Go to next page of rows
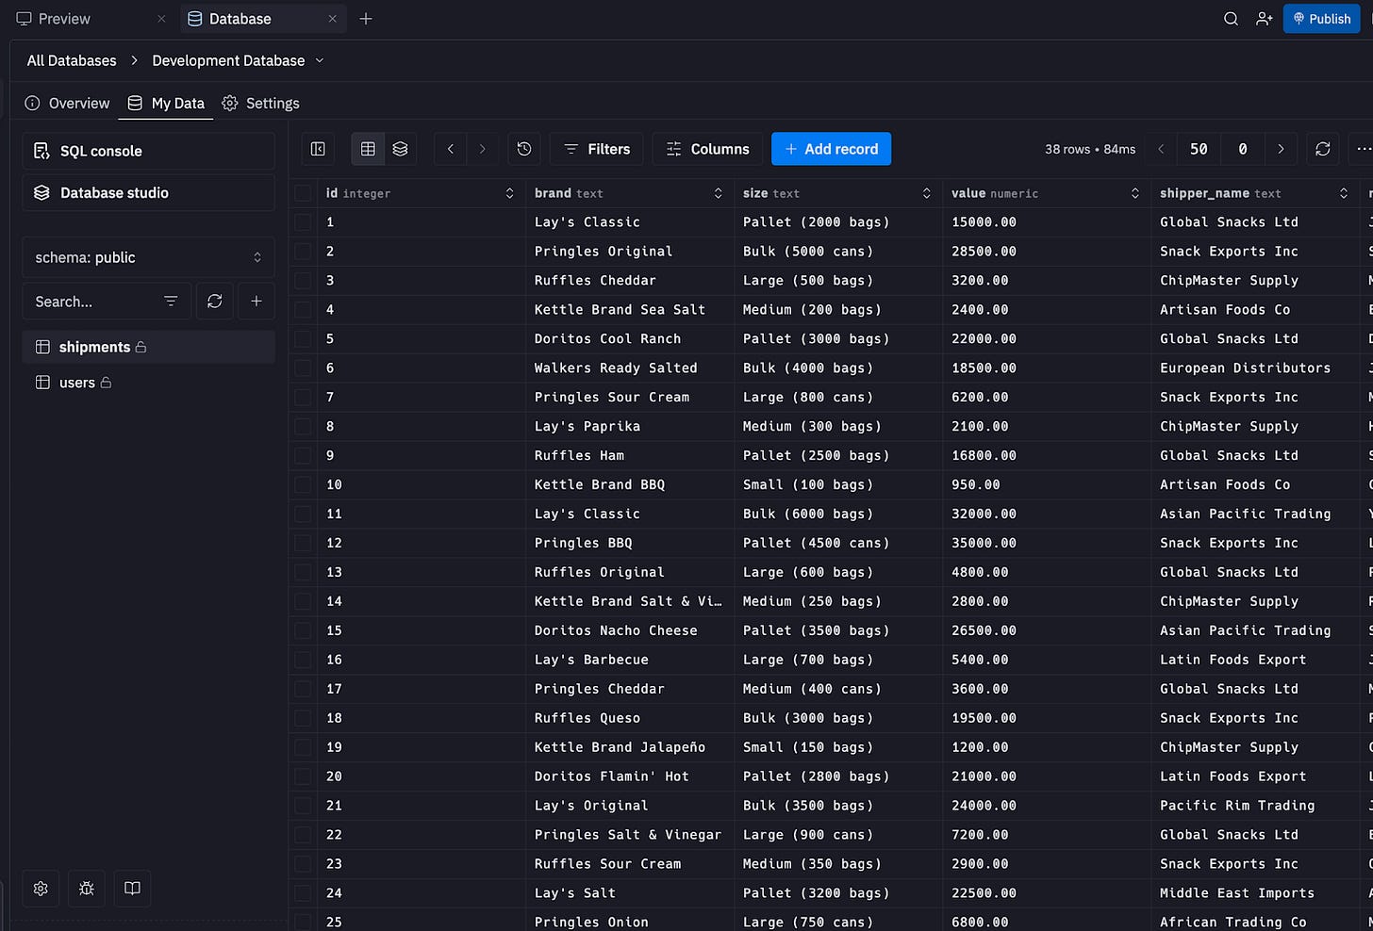The height and width of the screenshot is (931, 1373). point(1281,149)
